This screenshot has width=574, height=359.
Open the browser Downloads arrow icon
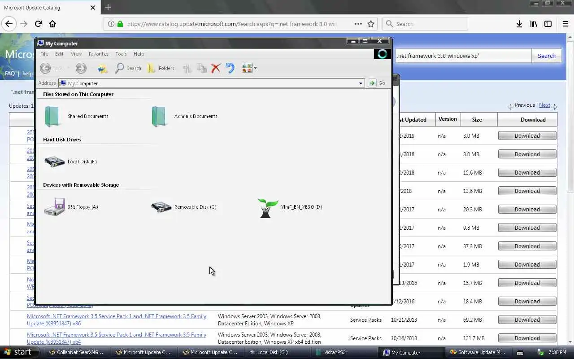point(519,24)
